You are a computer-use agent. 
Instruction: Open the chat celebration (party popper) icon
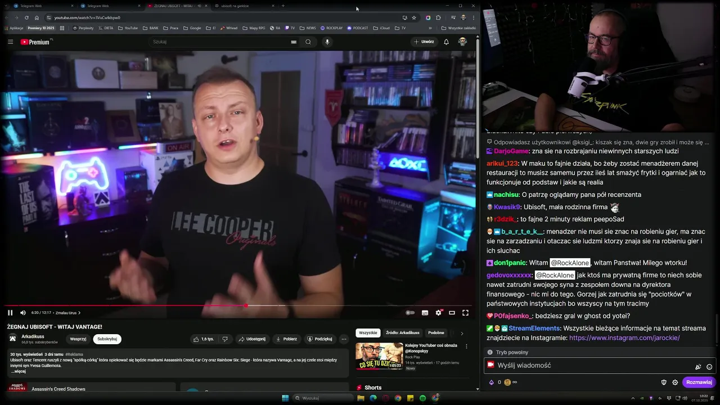click(698, 366)
